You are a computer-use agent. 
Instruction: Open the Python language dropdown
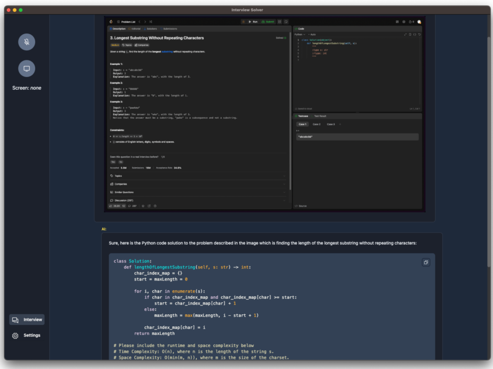point(299,35)
